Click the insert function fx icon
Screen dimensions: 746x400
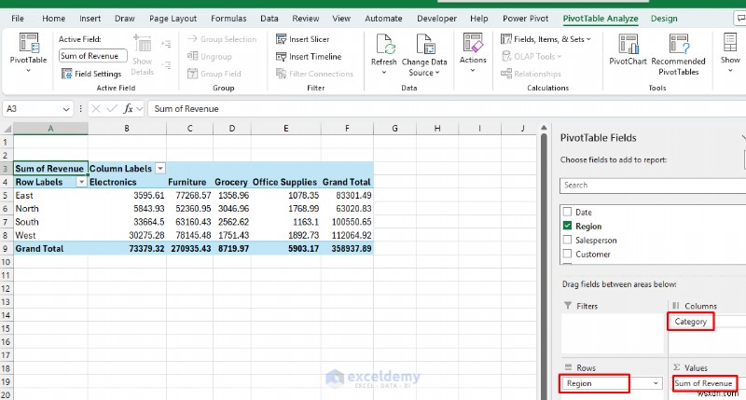coord(128,109)
